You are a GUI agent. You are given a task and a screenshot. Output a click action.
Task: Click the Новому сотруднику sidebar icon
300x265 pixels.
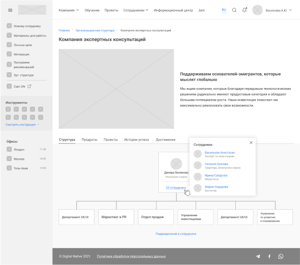9,26
